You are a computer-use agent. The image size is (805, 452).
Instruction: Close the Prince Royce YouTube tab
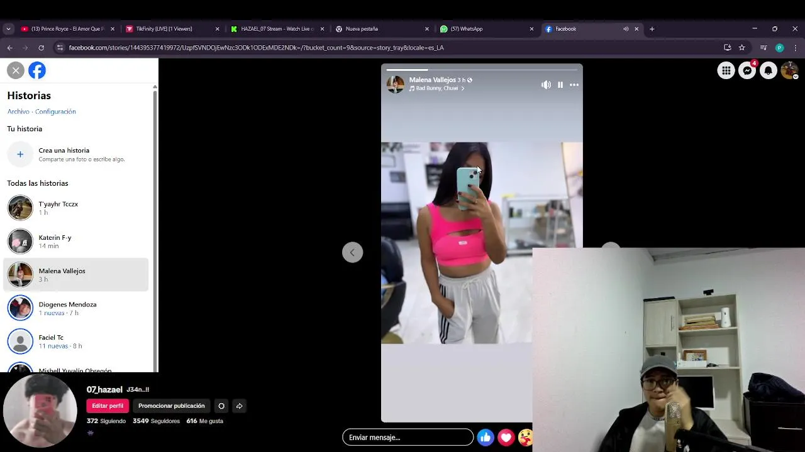coord(113,29)
